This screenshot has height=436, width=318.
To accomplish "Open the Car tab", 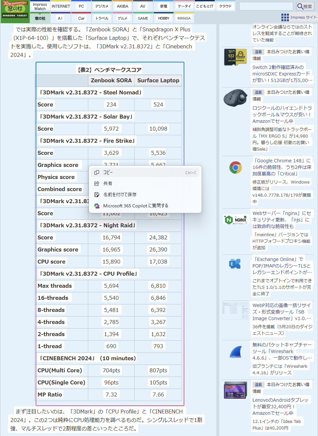I will tap(81, 18).
